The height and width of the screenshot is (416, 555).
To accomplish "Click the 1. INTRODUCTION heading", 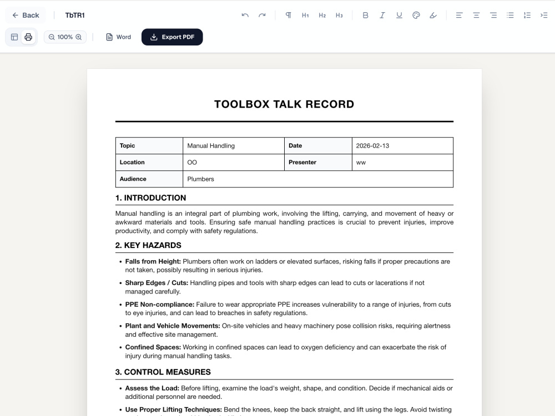I will click(151, 198).
